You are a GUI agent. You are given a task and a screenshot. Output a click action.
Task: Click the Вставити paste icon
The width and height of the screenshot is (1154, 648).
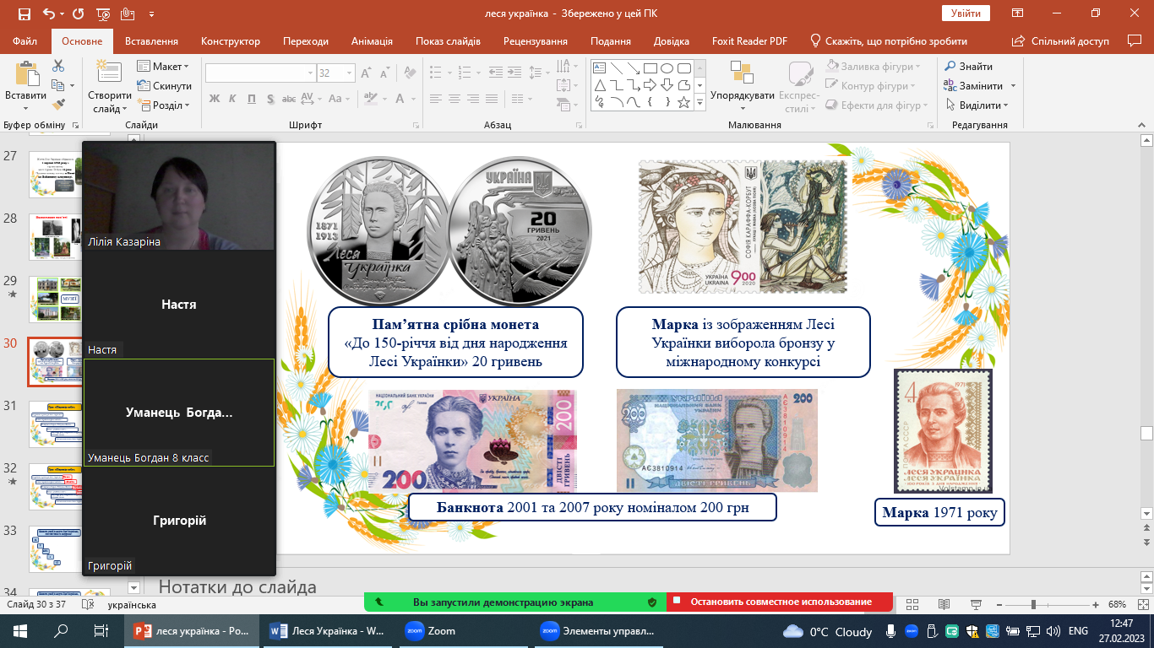[25, 74]
